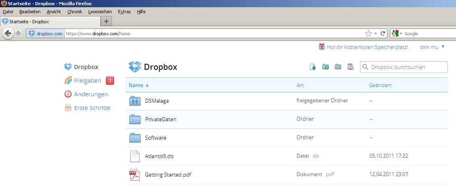Click the date 05.10.2011 17:22
This screenshot has width=456, height=189.
click(x=389, y=156)
